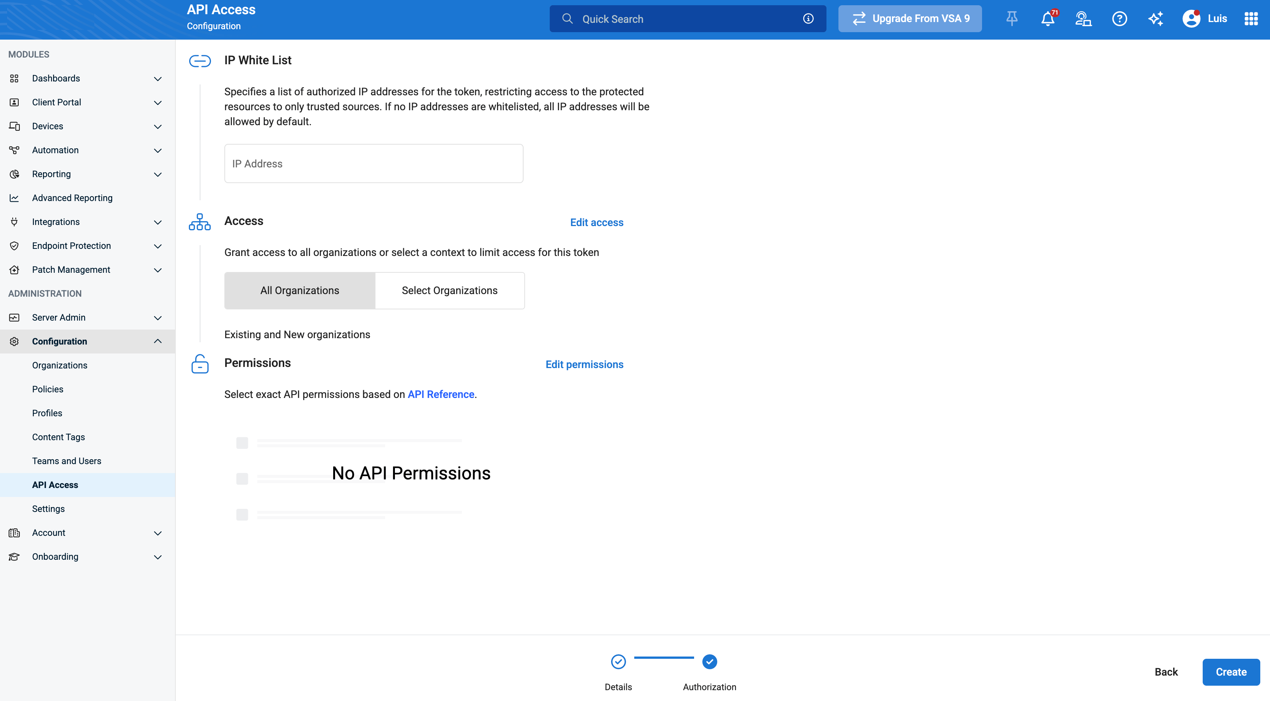Click the Upgrade From VSA 9 button
Image resolution: width=1270 pixels, height=701 pixels.
tap(910, 19)
